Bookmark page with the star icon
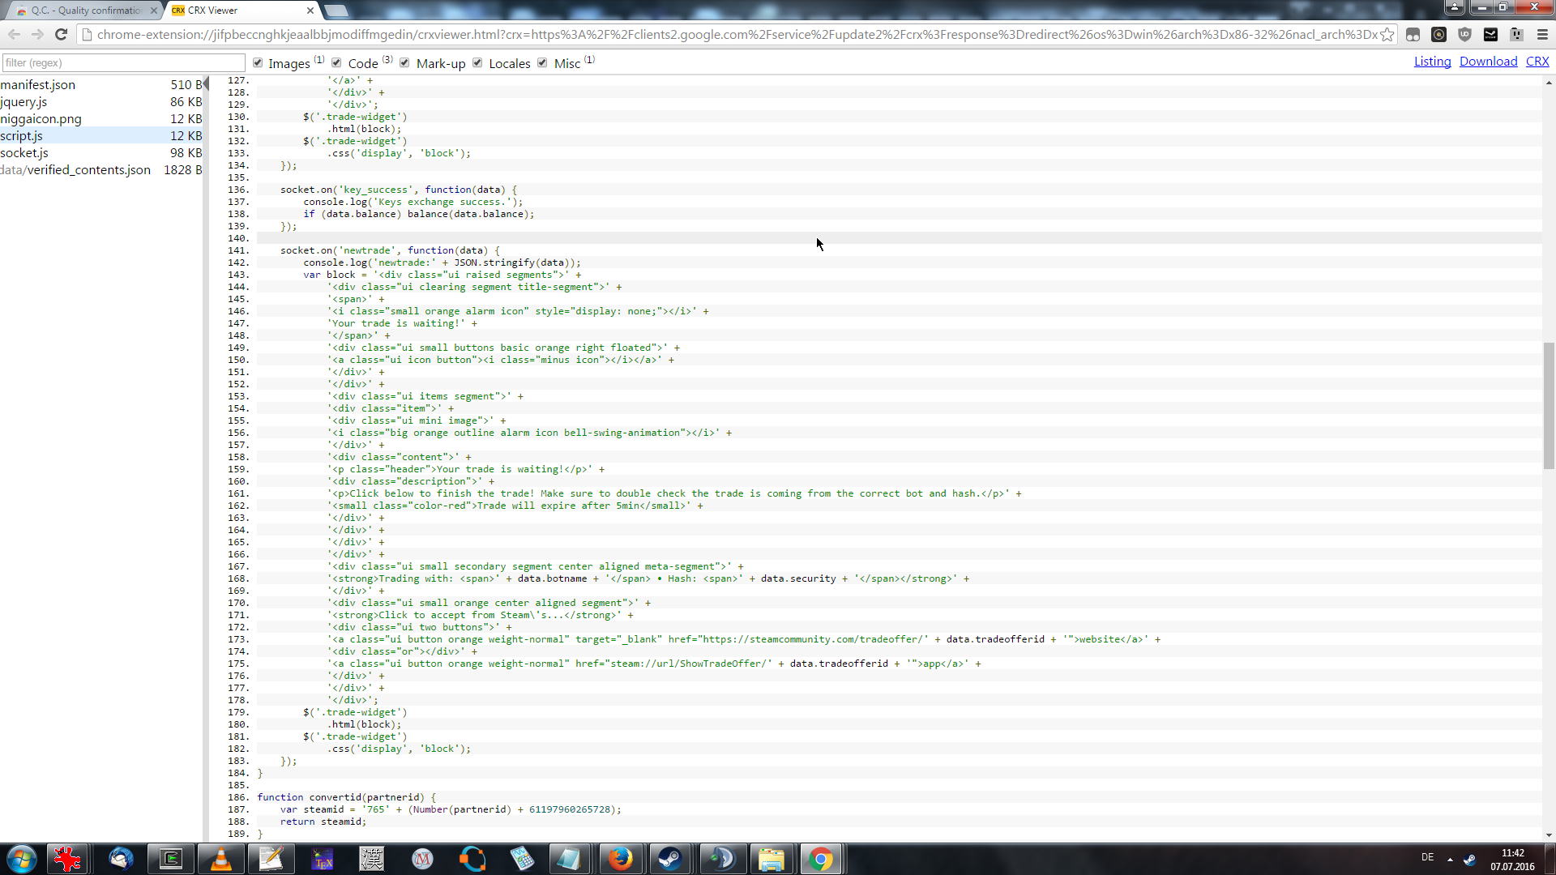The image size is (1556, 875). click(1387, 34)
